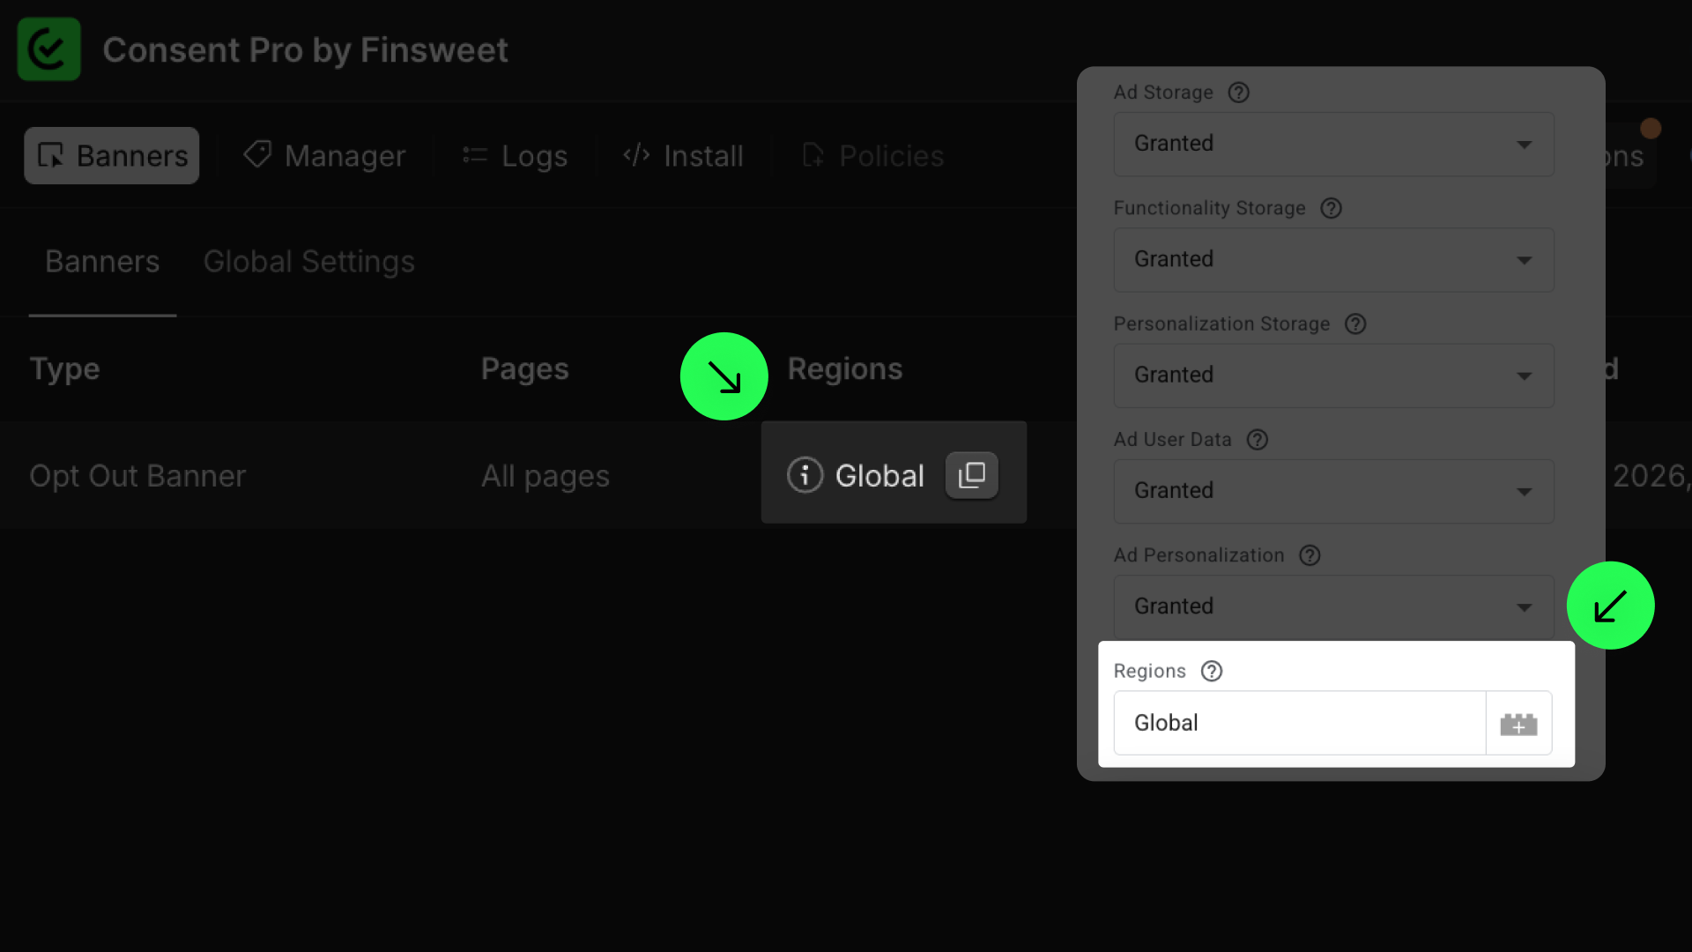The height and width of the screenshot is (952, 1692).
Task: Click the Consent Pro logo icon
Action: (49, 49)
